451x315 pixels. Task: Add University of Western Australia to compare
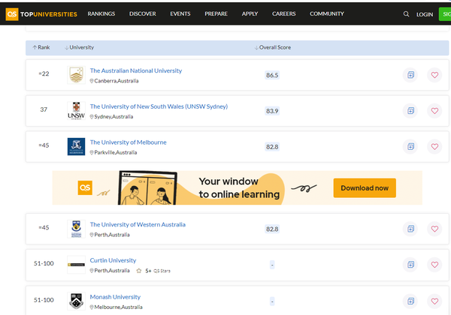click(410, 229)
